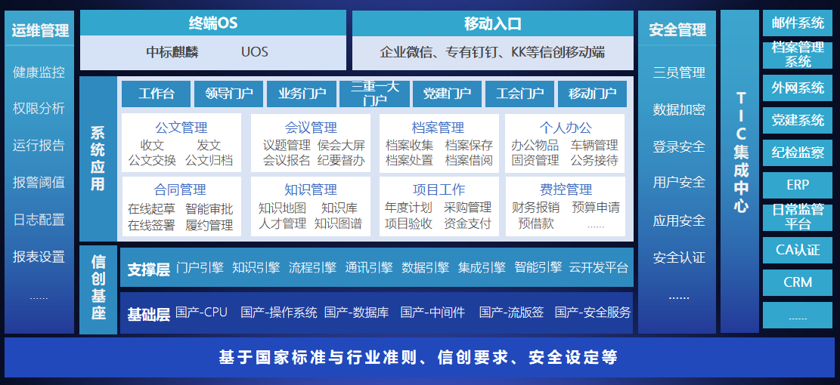
Task: Open 健康监控 in 运维管理 sidebar
Action: coord(39,72)
